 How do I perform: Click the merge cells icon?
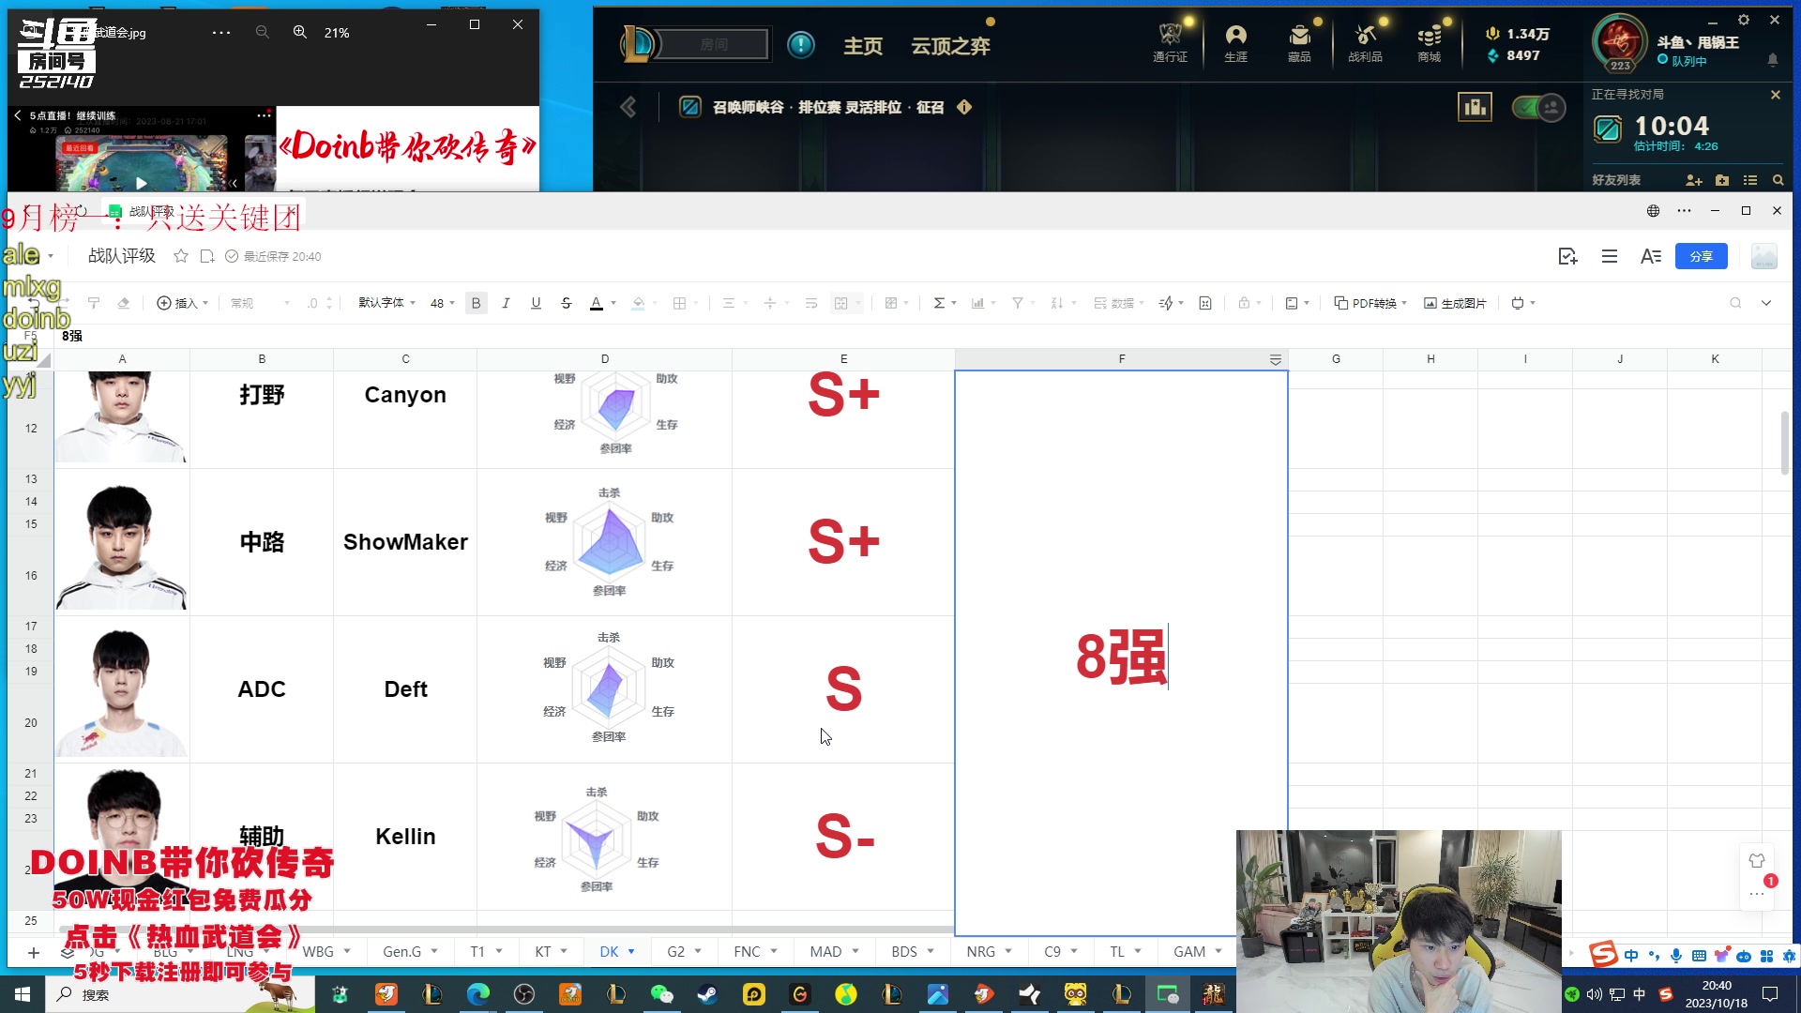[841, 303]
